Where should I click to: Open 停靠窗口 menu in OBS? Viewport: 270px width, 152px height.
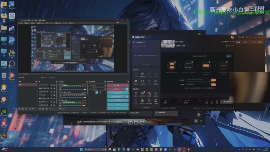(x=40, y=23)
